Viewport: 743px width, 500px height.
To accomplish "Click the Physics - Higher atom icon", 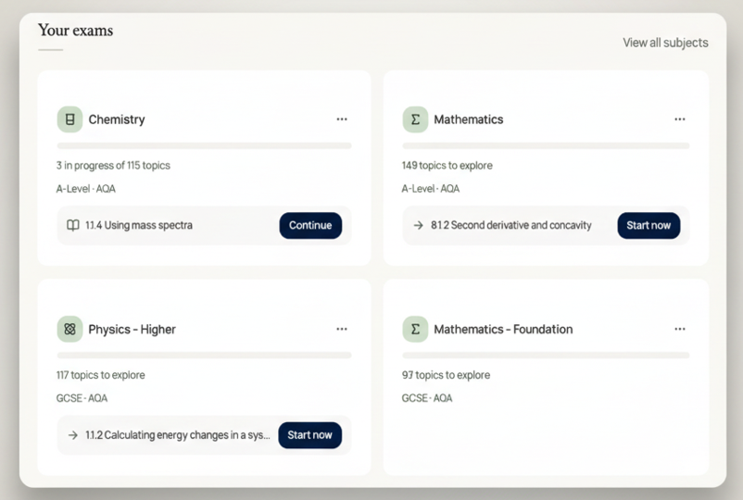I will (x=69, y=329).
